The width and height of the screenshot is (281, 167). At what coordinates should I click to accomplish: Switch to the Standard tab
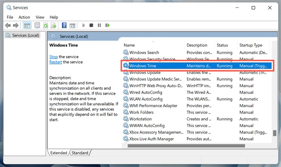pos(80,153)
